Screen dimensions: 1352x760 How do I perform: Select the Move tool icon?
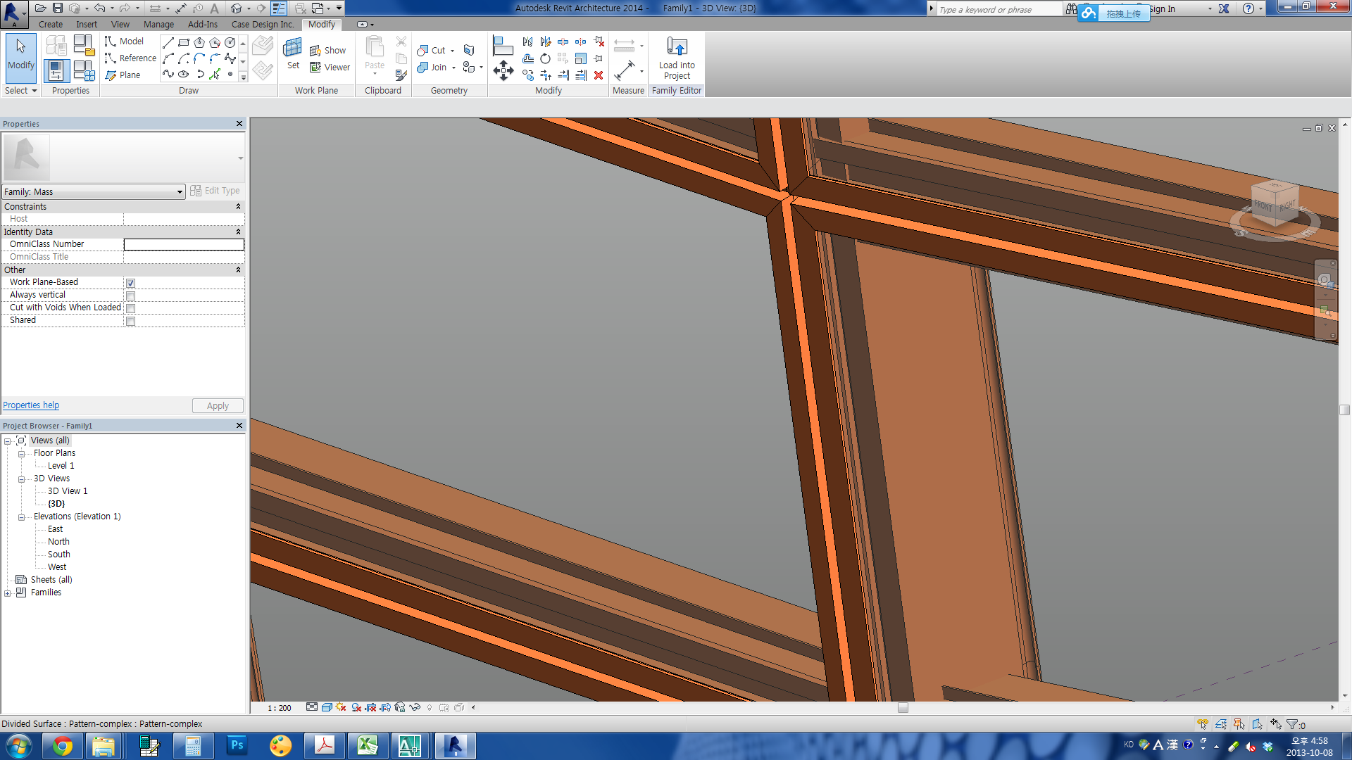point(503,70)
